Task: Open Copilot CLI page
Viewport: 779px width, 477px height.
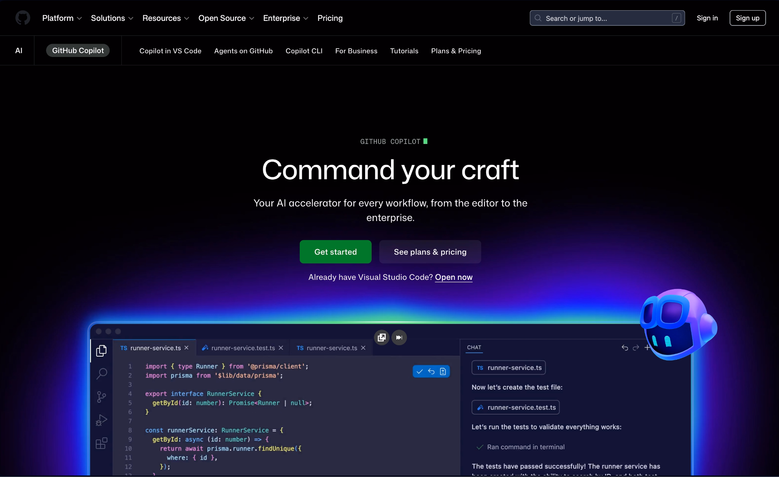Action: click(x=304, y=51)
